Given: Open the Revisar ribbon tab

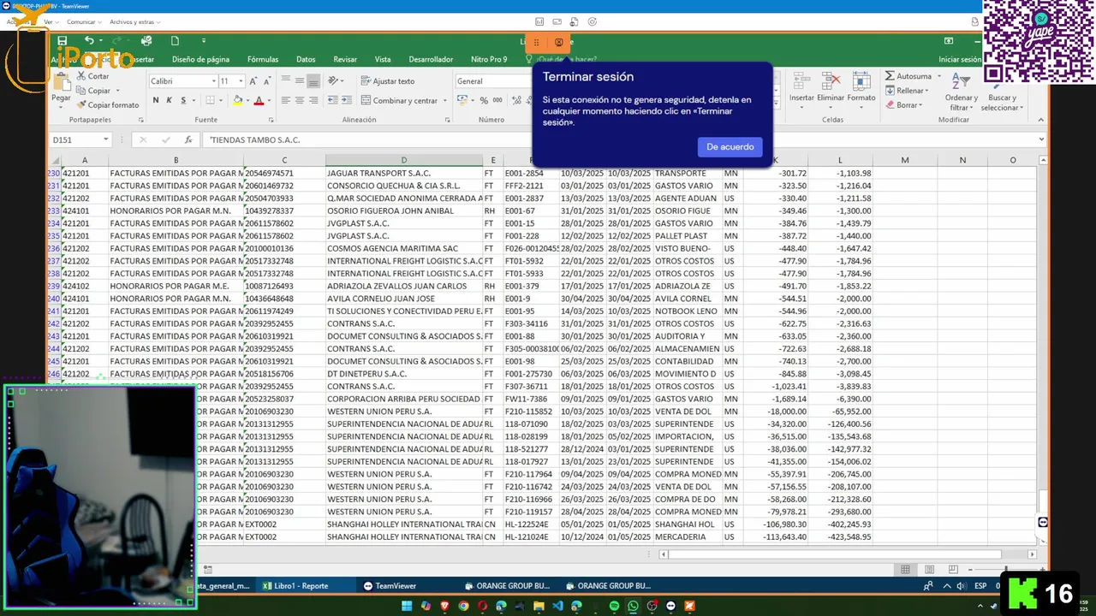Looking at the screenshot, I should coord(345,59).
